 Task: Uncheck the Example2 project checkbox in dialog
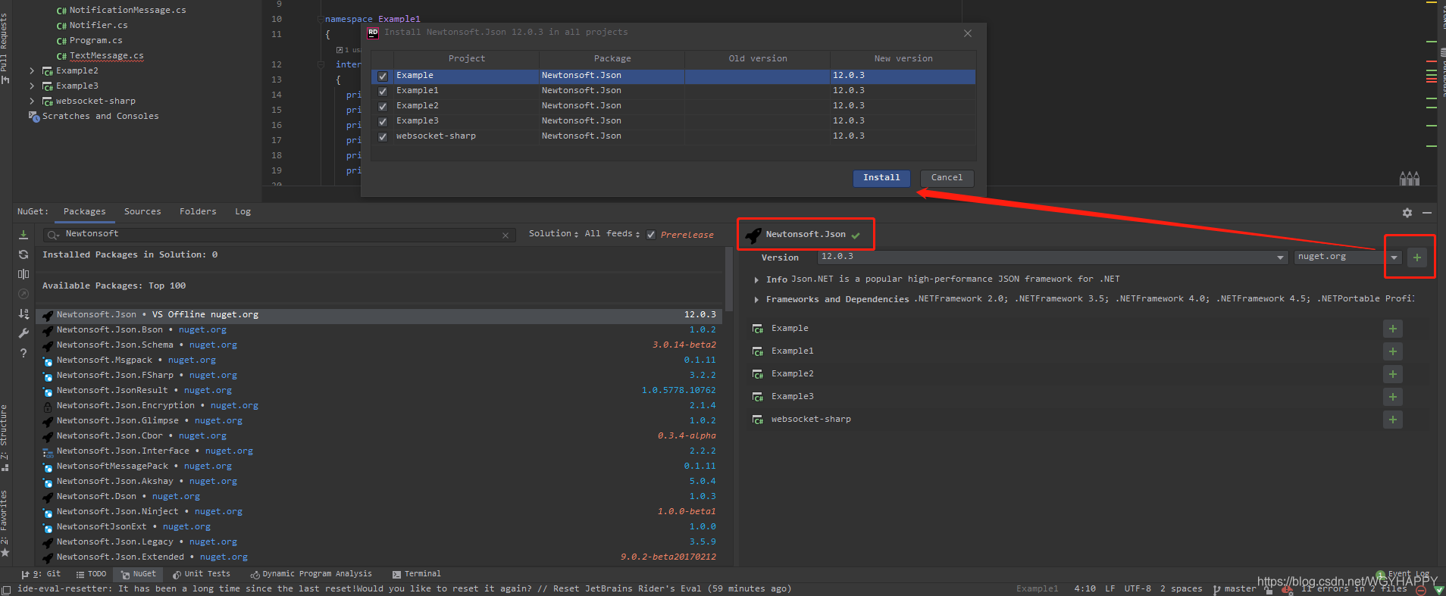point(383,106)
